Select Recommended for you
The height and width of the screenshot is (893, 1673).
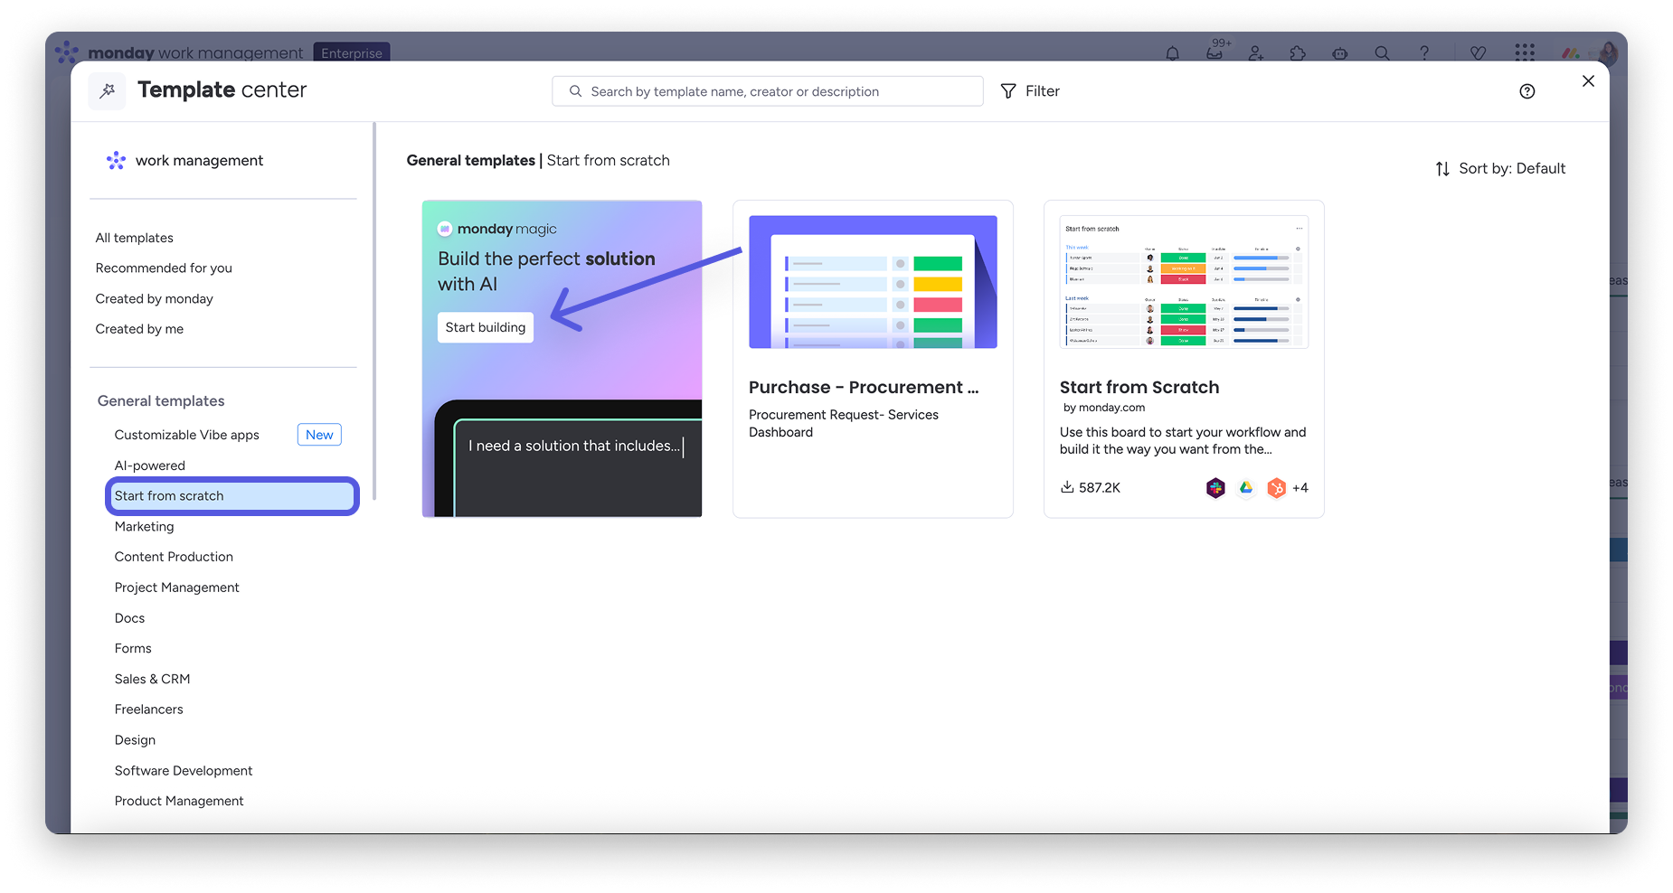point(164,268)
